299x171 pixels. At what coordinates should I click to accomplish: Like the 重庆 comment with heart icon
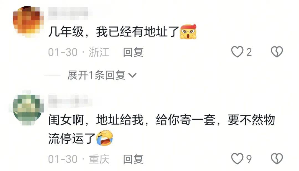click(x=237, y=159)
